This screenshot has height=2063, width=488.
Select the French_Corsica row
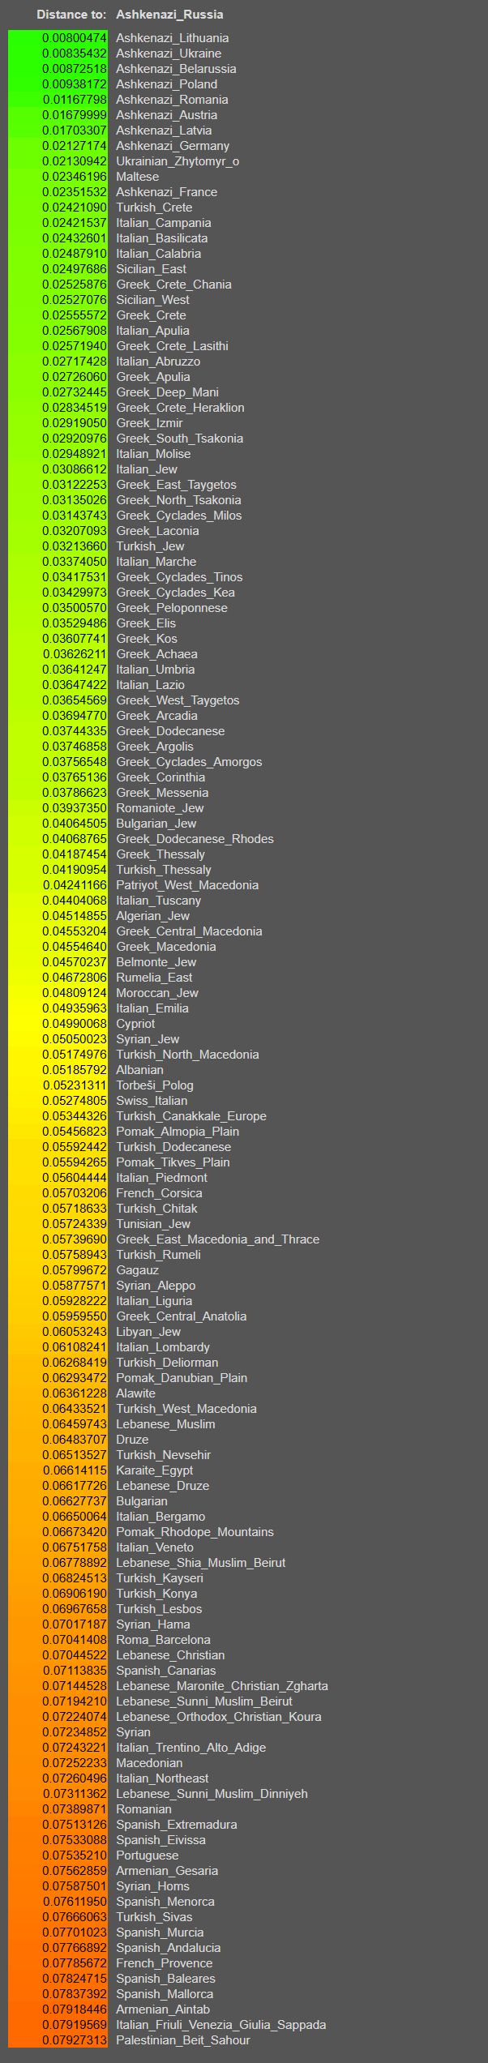(x=159, y=1193)
